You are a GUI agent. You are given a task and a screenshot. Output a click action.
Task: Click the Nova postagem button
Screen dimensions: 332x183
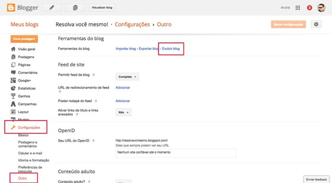point(24,39)
